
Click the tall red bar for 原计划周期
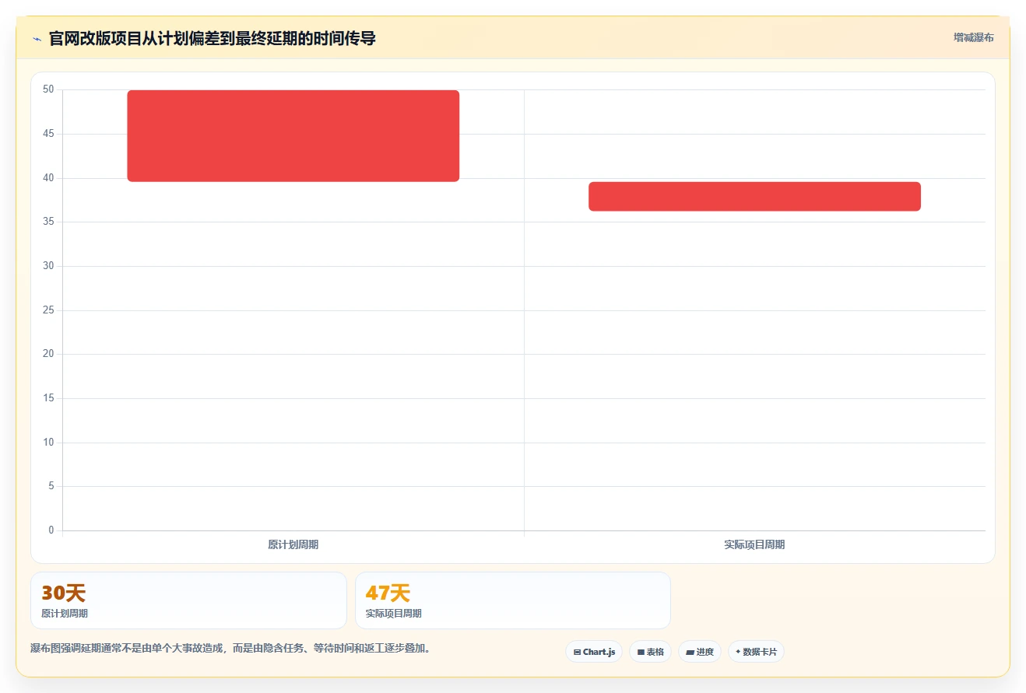(293, 136)
